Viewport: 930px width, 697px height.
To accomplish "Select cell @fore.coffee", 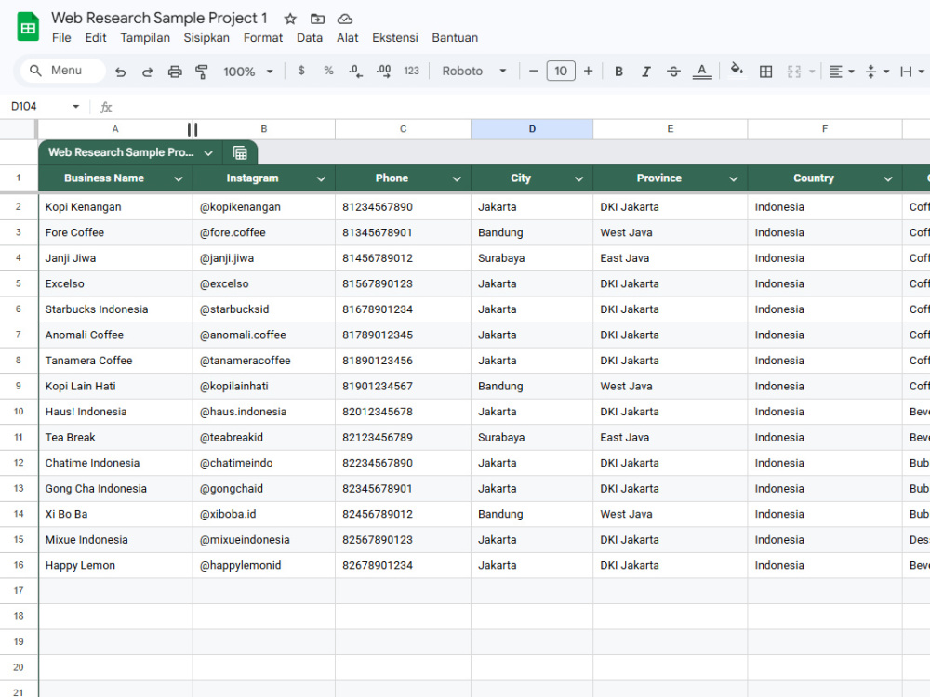I will [x=264, y=232].
